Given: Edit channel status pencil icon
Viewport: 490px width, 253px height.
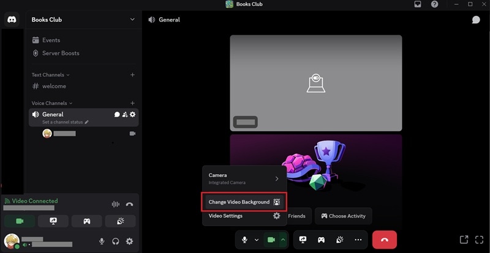Looking at the screenshot, I should click(86, 122).
